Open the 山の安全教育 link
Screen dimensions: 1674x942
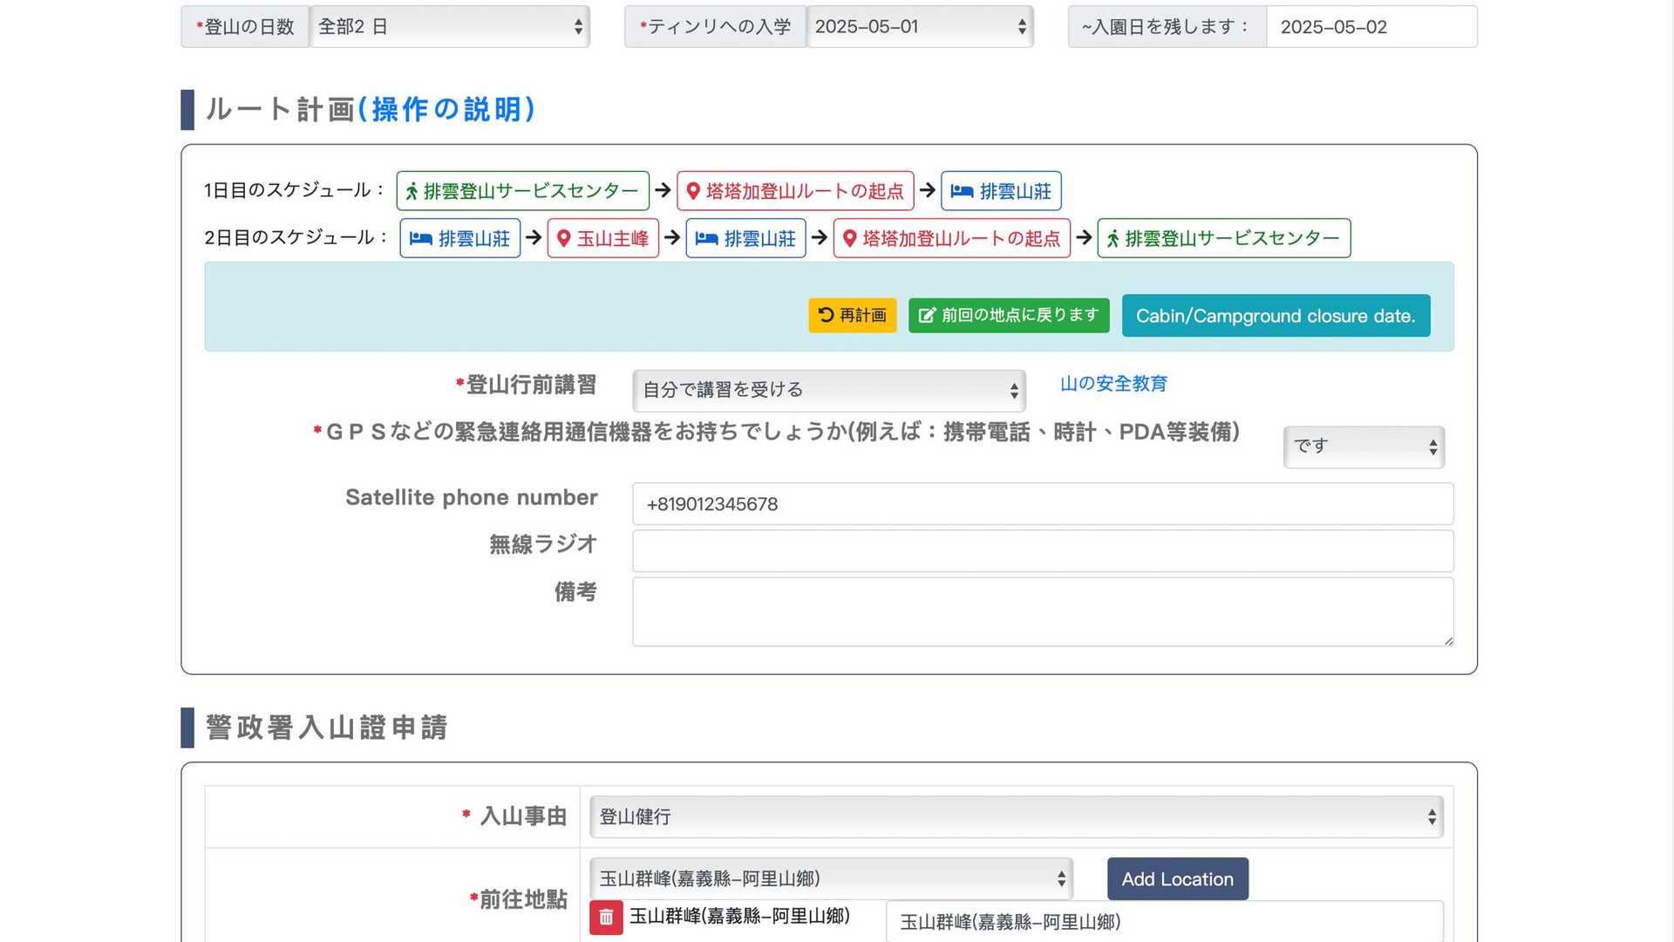(x=1113, y=384)
